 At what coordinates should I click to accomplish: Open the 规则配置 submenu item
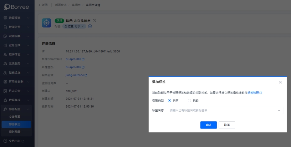tap(15, 132)
